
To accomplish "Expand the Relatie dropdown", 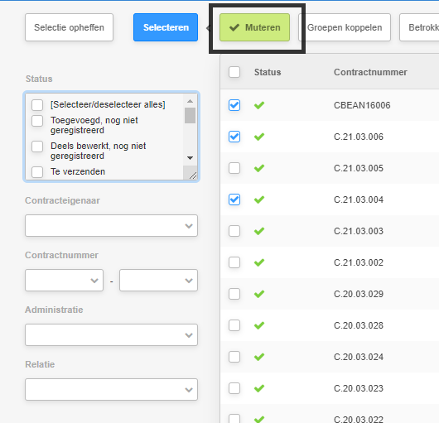I will point(112,389).
